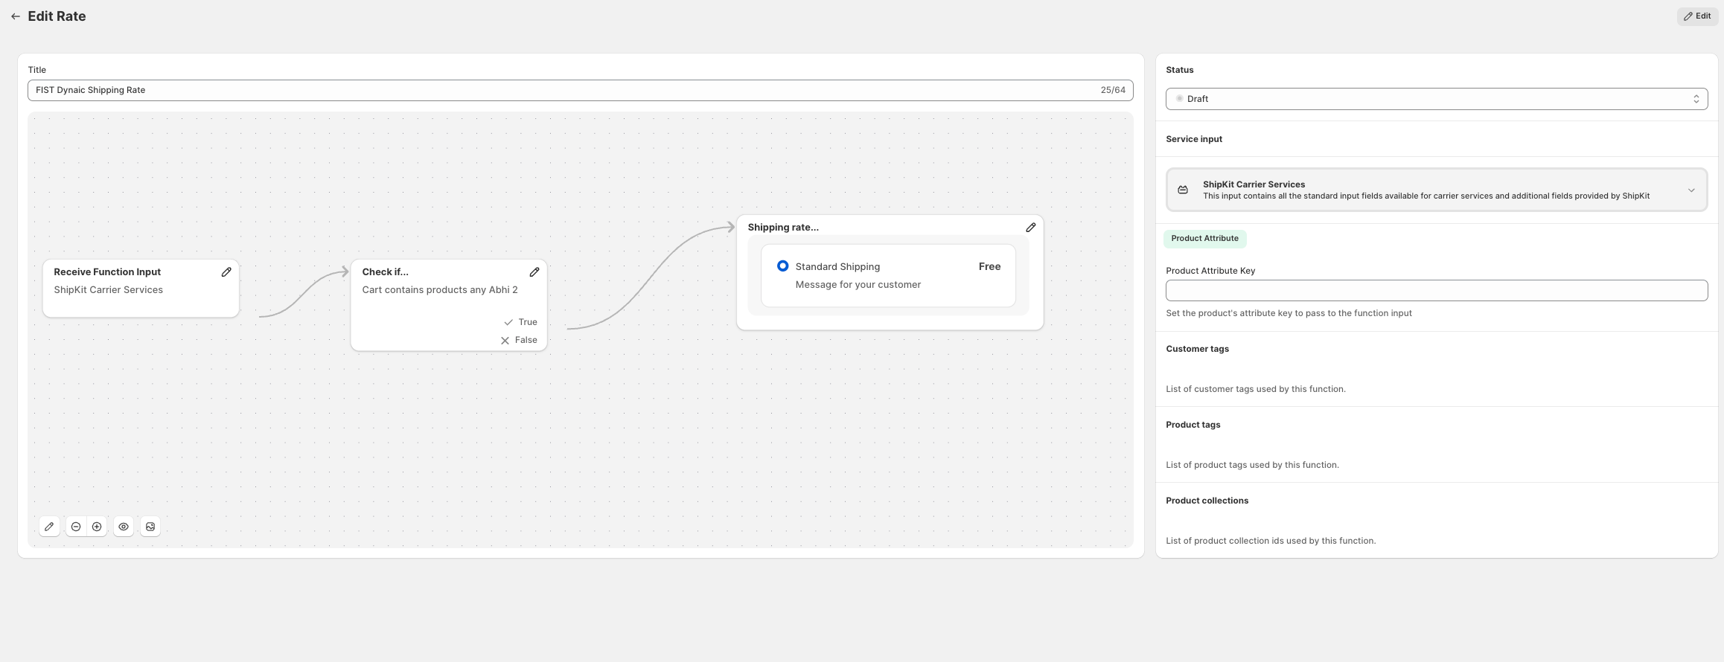Click the canvas pencil edit tool
Screen dimensions: 1724x662
(x=49, y=527)
